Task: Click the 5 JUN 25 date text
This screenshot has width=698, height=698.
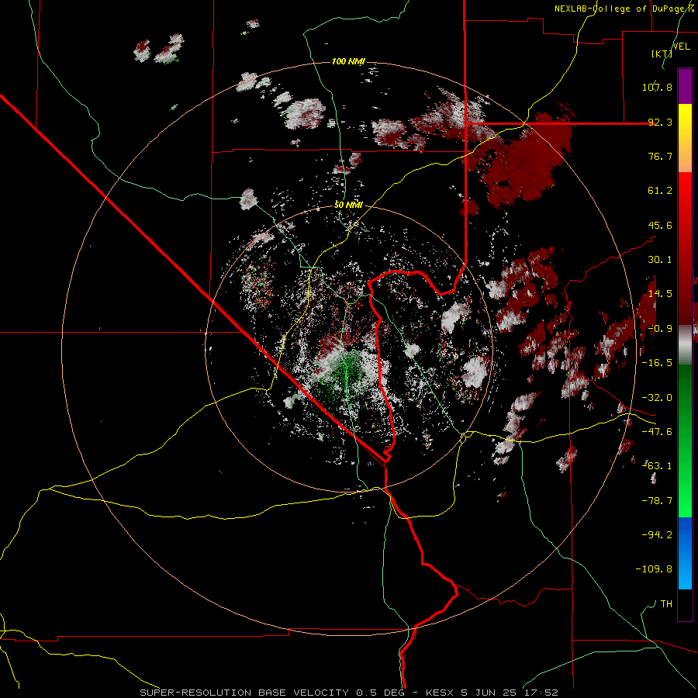Action: 489,693
